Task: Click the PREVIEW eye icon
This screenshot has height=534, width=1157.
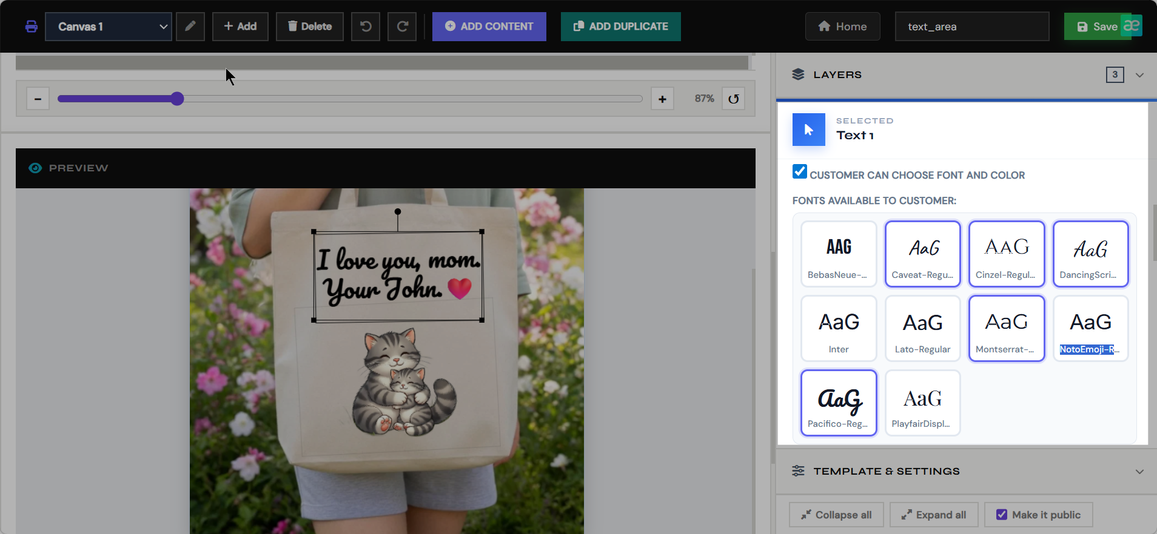Action: pyautogui.click(x=35, y=168)
